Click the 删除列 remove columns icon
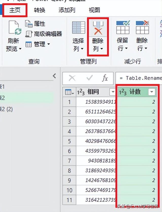162x212 pixels. tap(98, 28)
